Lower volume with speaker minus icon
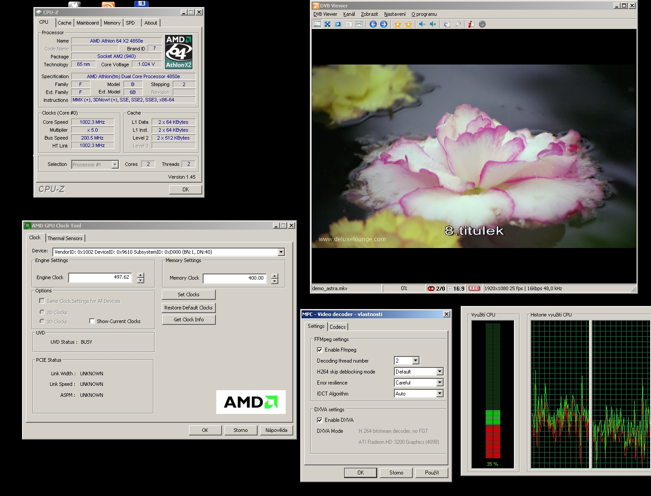Viewport: 651px width, 496px height. 422,24
